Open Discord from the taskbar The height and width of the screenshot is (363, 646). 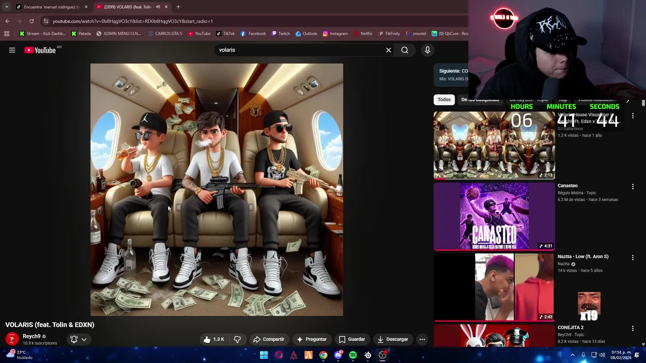[x=338, y=355]
